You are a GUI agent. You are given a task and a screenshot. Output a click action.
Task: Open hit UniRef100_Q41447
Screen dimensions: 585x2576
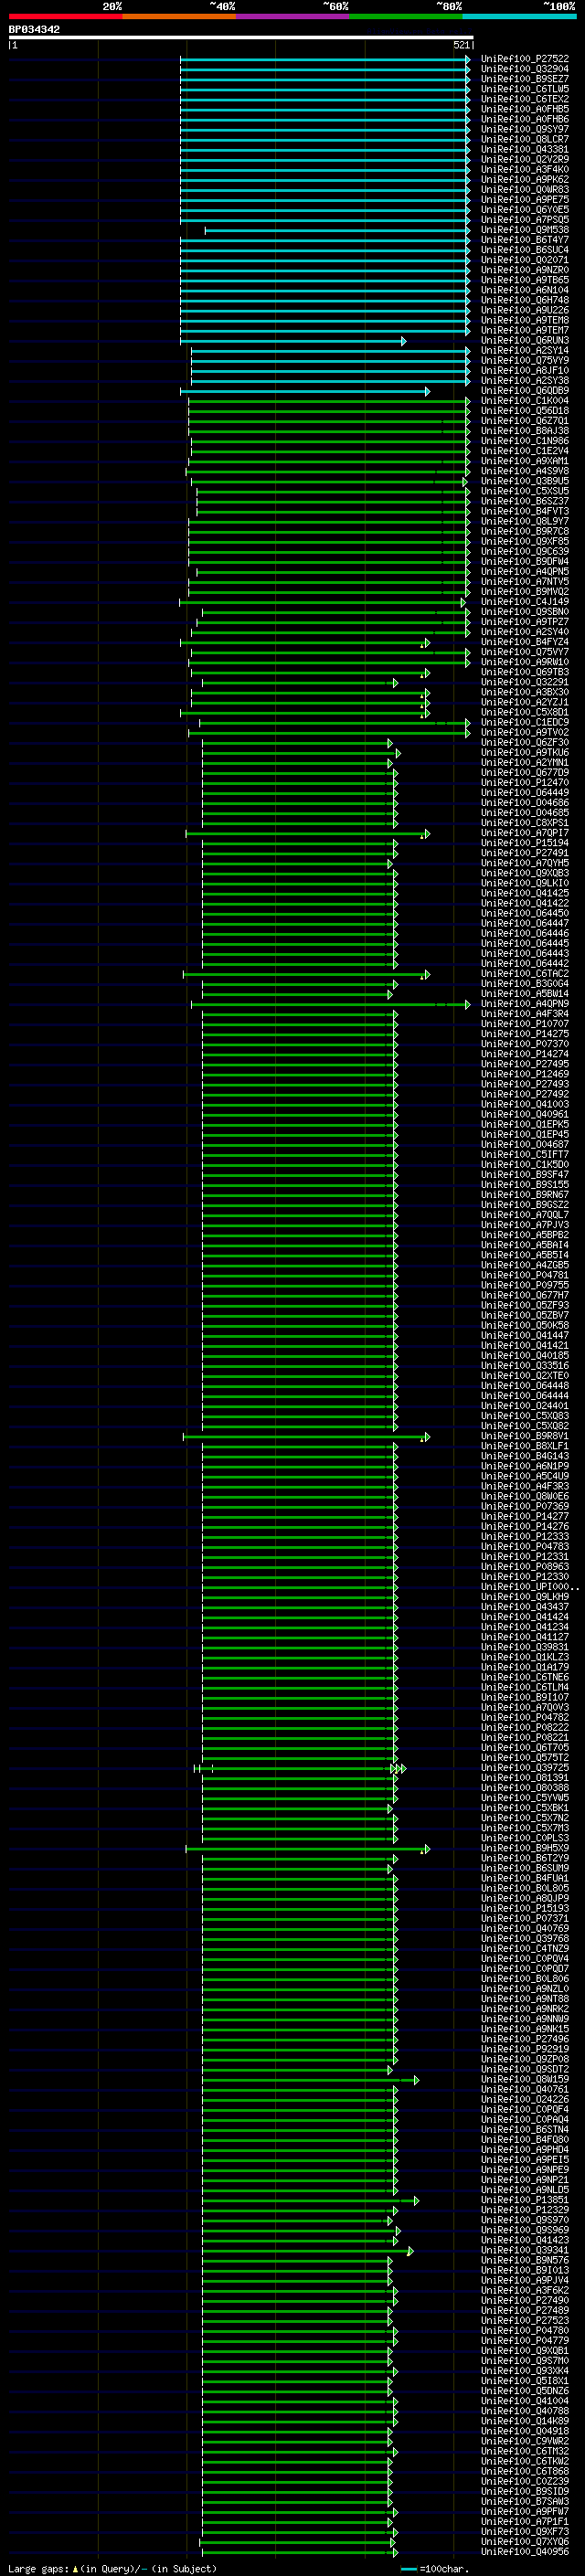pos(524,1335)
